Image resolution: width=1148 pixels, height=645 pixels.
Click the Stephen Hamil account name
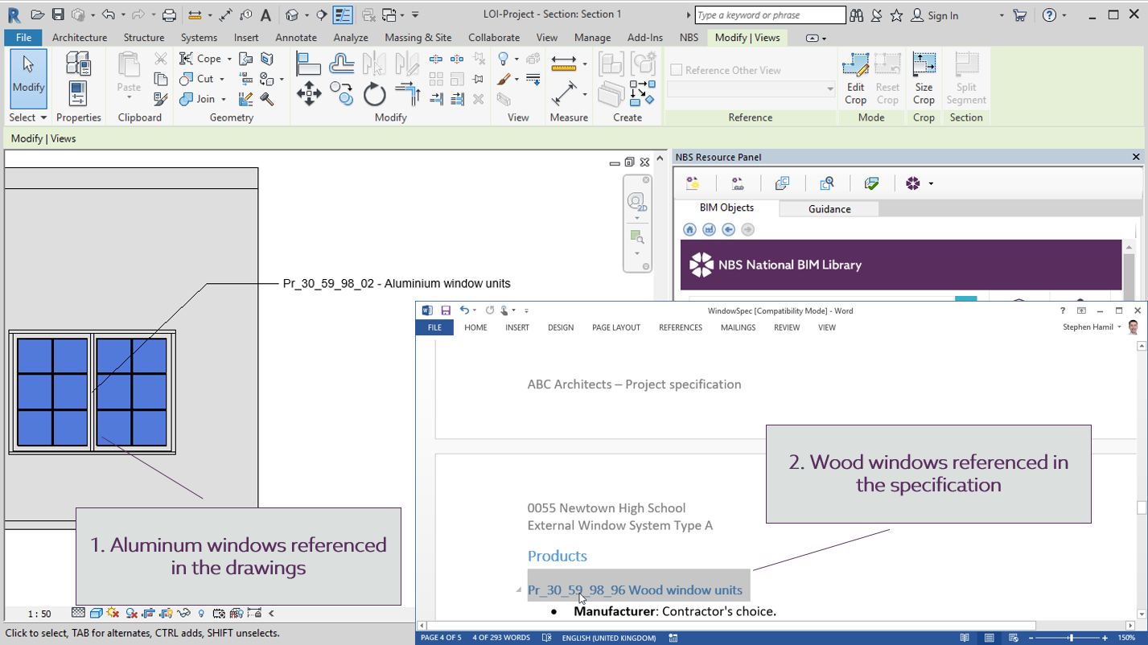[x=1088, y=327]
